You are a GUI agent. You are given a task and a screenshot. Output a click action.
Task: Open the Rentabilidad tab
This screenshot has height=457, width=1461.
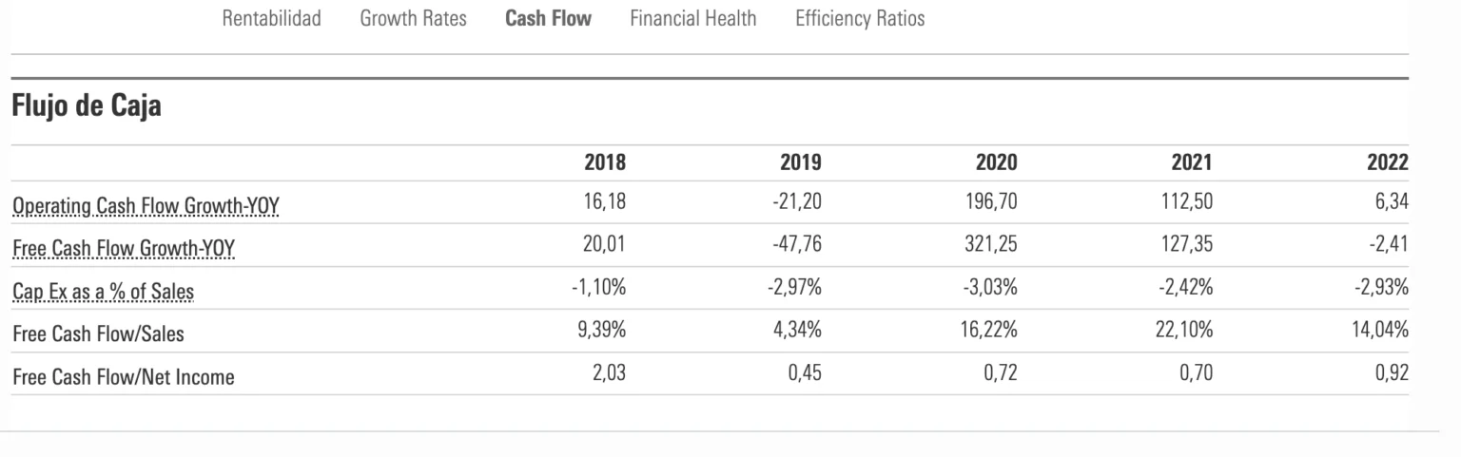[x=271, y=18]
